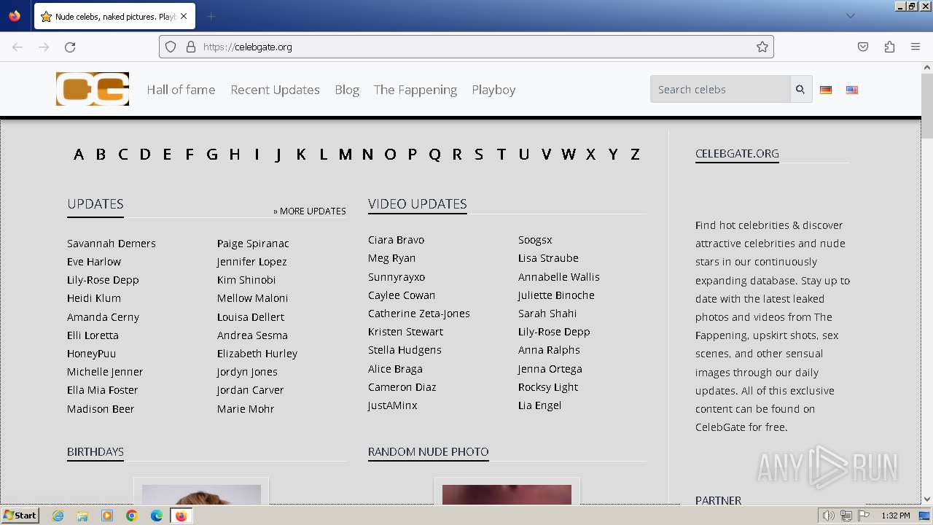Open the Playboy menu item
Viewport: 933px width, 525px height.
point(493,90)
